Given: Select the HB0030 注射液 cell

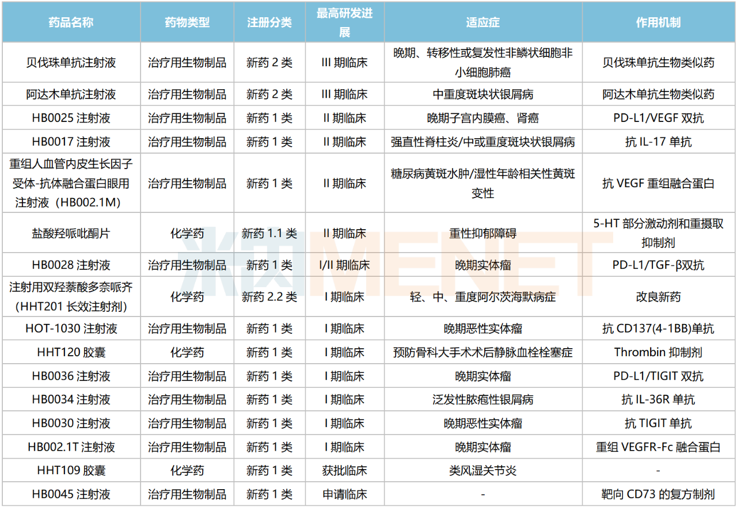Looking at the screenshot, I should tap(71, 424).
